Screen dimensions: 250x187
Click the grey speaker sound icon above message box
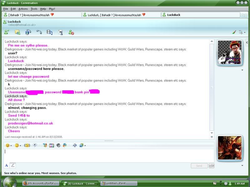[58, 145]
